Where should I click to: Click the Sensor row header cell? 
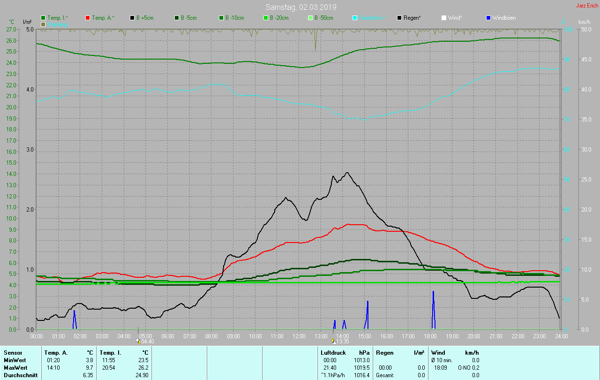(x=13, y=352)
